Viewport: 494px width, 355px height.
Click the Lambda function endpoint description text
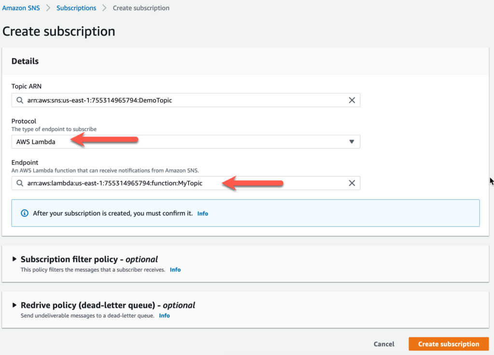tap(105, 170)
